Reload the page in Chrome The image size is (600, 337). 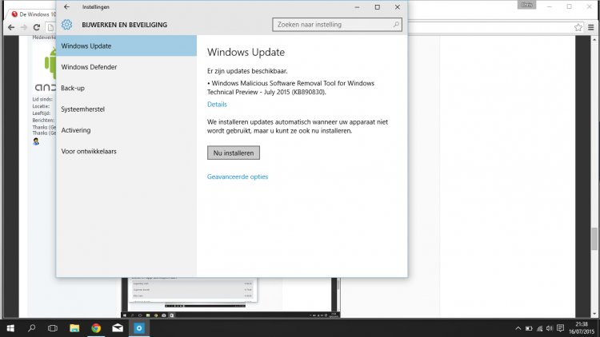[37, 27]
